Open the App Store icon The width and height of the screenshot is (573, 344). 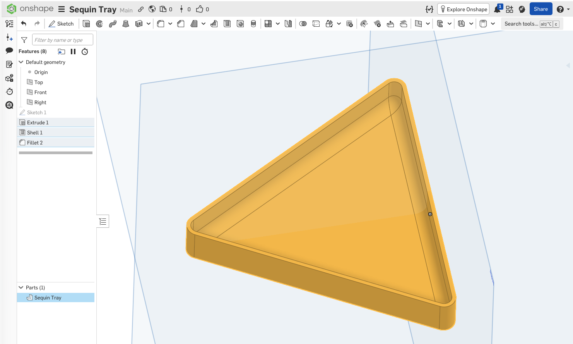pyautogui.click(x=510, y=9)
